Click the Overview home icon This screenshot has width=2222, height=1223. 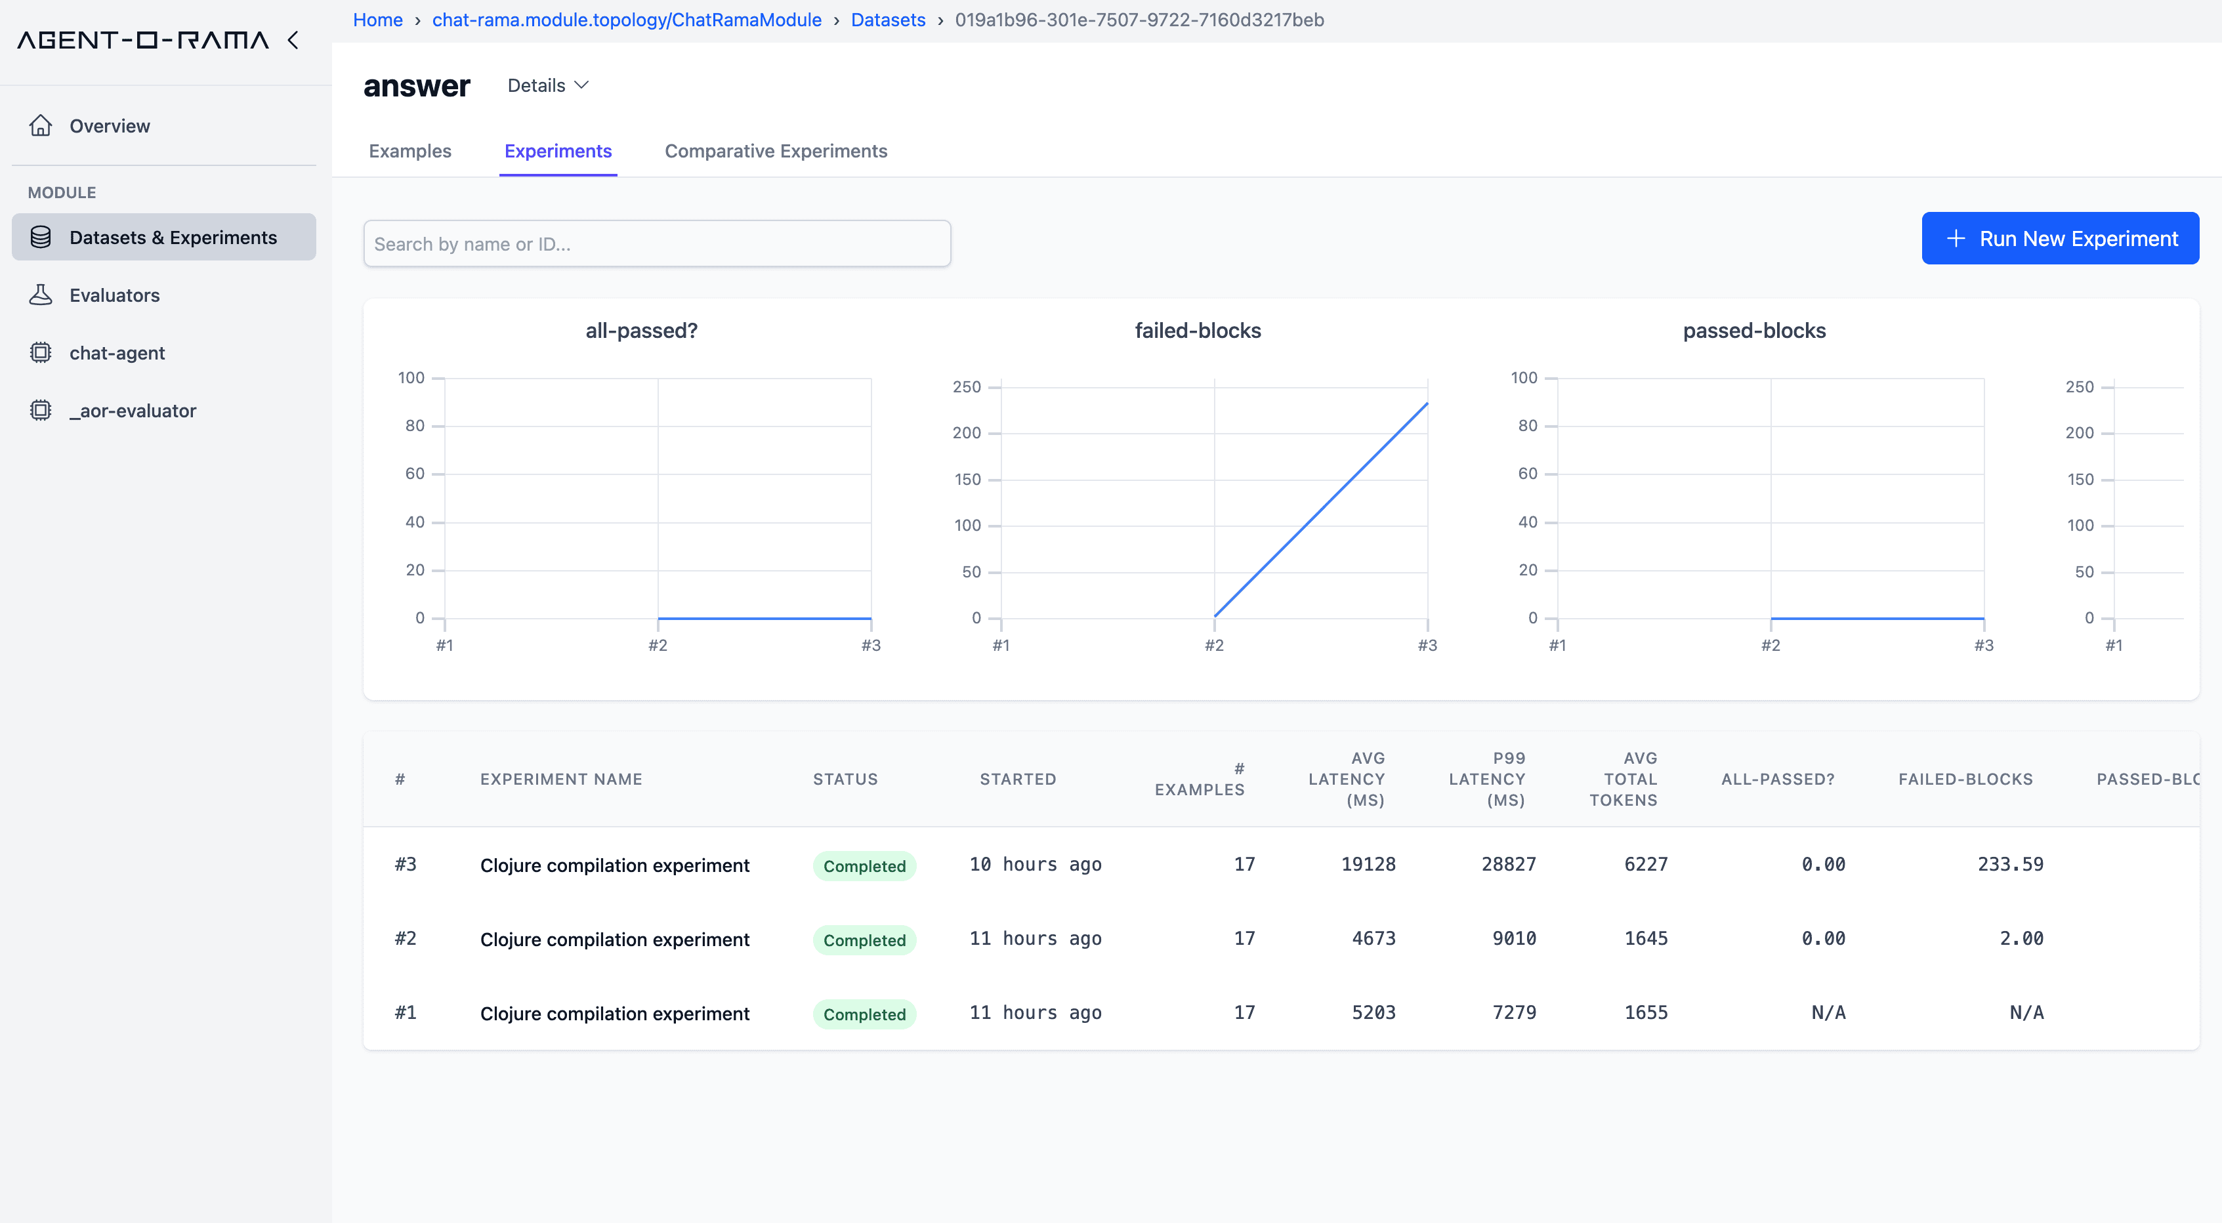coord(41,126)
